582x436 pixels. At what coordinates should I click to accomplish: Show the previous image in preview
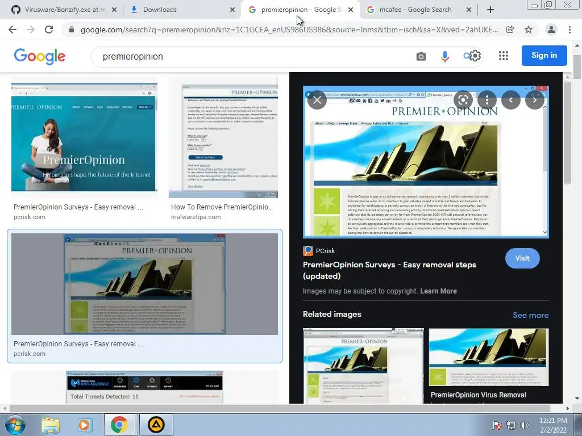[x=511, y=100]
